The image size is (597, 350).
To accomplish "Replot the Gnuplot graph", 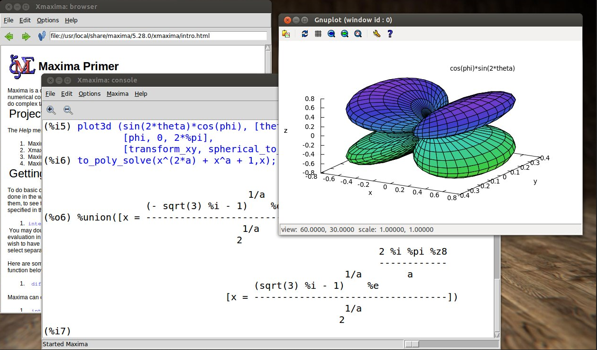I will (x=305, y=34).
